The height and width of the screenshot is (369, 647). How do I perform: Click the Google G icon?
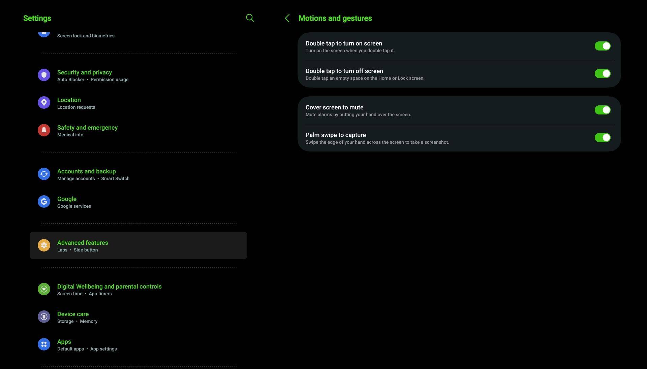[44, 202]
